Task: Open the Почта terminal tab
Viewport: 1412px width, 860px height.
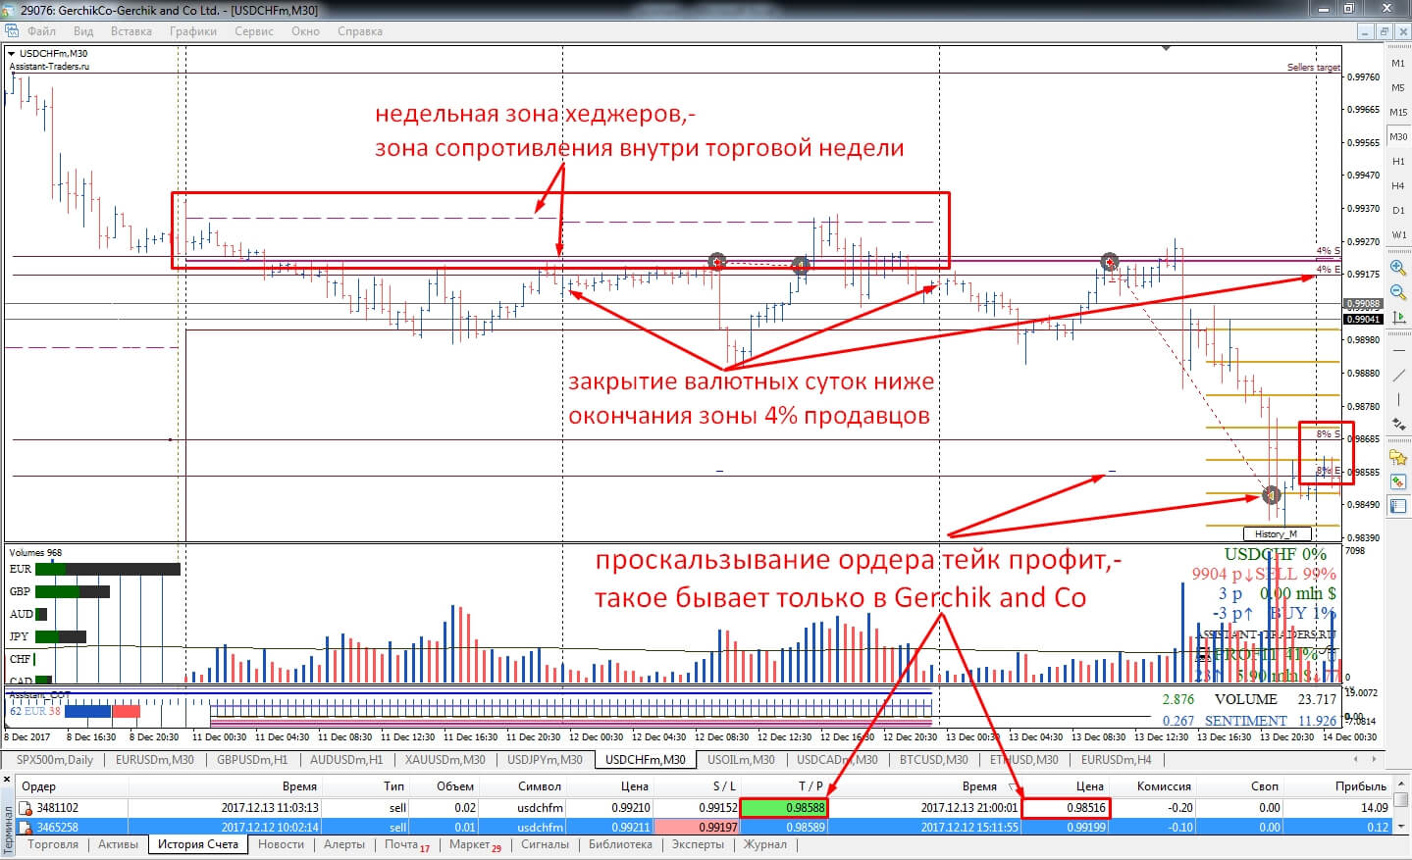Action: tap(406, 844)
